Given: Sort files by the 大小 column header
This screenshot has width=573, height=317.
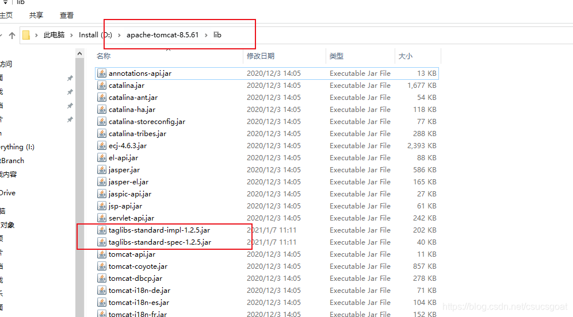Looking at the screenshot, I should pos(405,56).
